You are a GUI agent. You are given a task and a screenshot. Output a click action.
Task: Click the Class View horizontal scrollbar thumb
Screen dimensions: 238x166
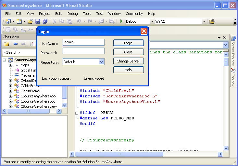pyautogui.click(x=28, y=111)
